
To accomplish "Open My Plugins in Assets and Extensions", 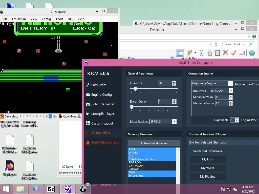I will coord(207,177).
